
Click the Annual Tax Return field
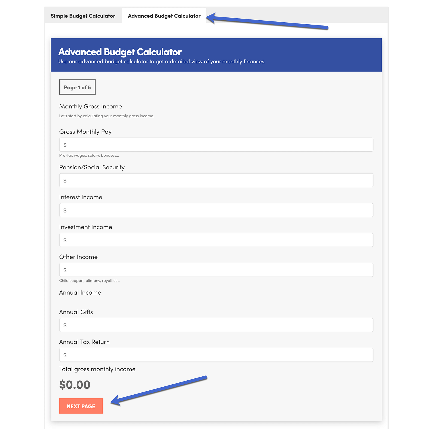(x=216, y=355)
